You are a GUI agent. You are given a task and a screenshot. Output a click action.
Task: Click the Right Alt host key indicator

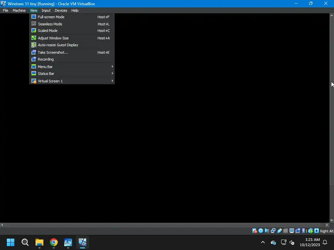coord(326,231)
